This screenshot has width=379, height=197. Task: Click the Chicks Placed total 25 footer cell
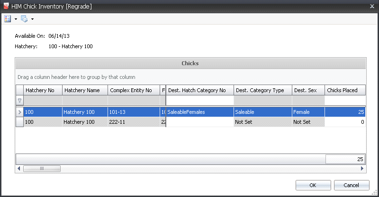345,159
